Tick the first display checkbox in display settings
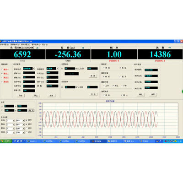This screenshot has height=183, width=183. pyautogui.click(x=27, y=120)
